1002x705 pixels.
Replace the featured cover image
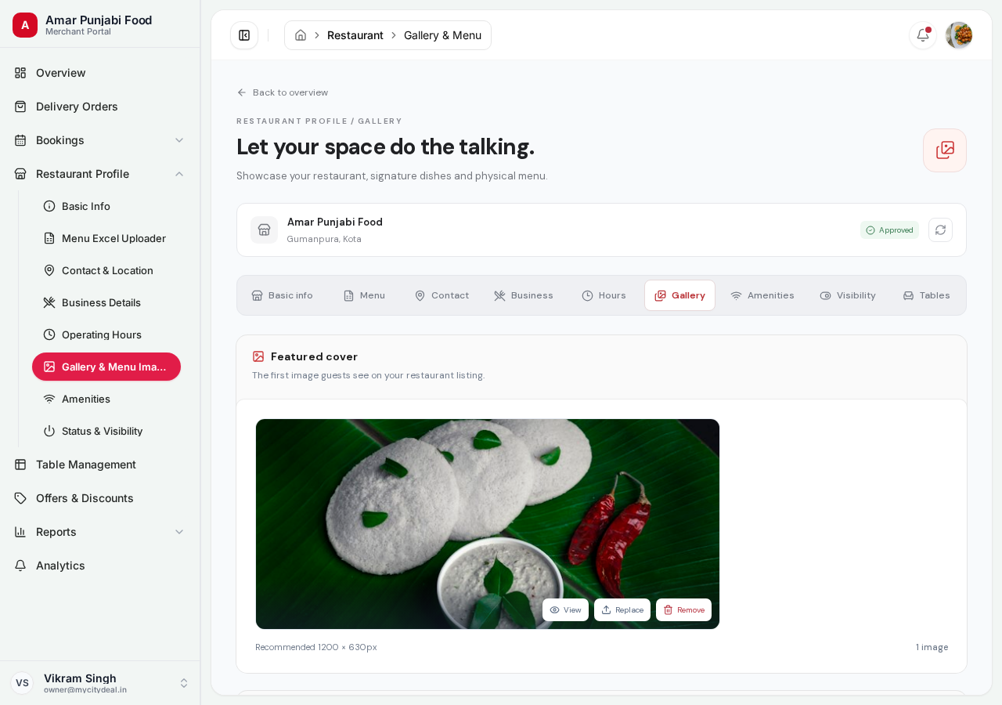[622, 610]
